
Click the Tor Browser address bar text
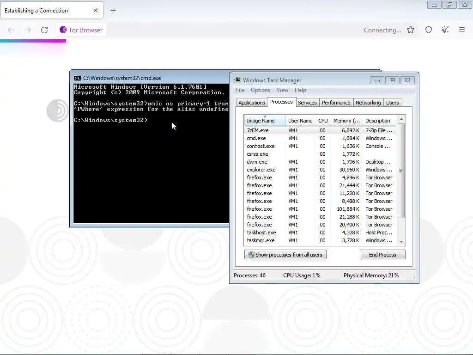pyautogui.click(x=85, y=30)
